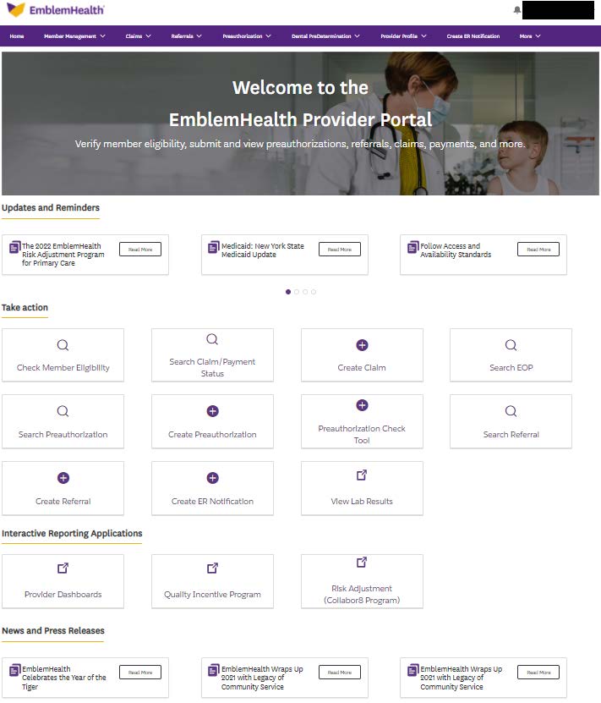
Task: Read More on Medicaid New York State update
Action: 340,250
